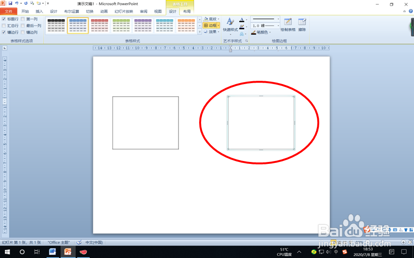Open the 幻灯片放映 (Slide Show) tab
Viewport: 414px width, 258px height.
[124, 11]
